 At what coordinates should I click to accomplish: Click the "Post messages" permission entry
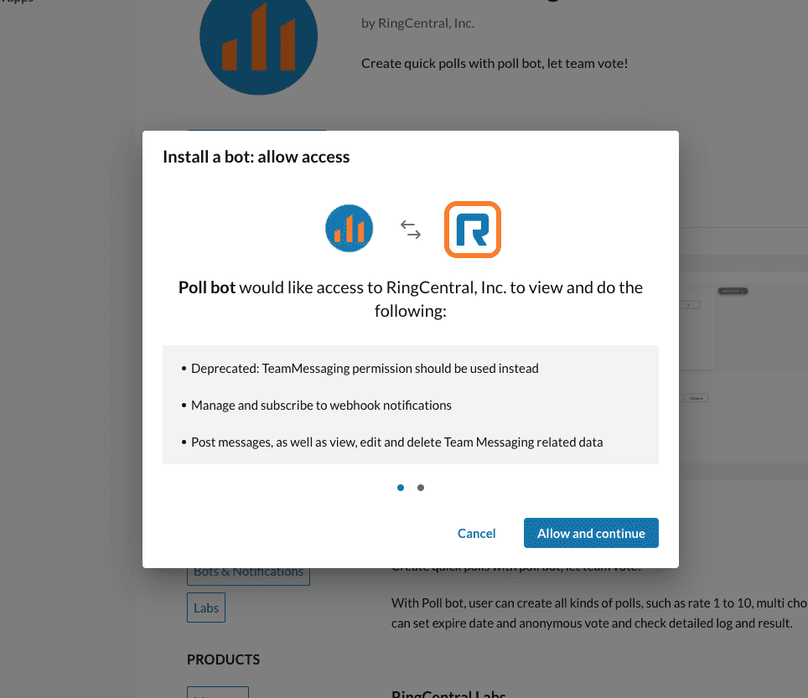coord(396,442)
